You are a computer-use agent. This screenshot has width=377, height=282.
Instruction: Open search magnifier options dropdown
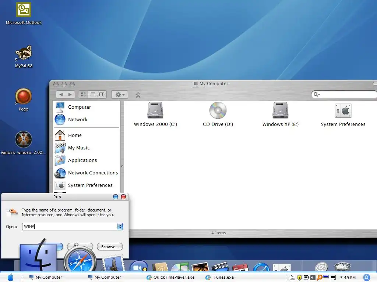pyautogui.click(x=317, y=94)
